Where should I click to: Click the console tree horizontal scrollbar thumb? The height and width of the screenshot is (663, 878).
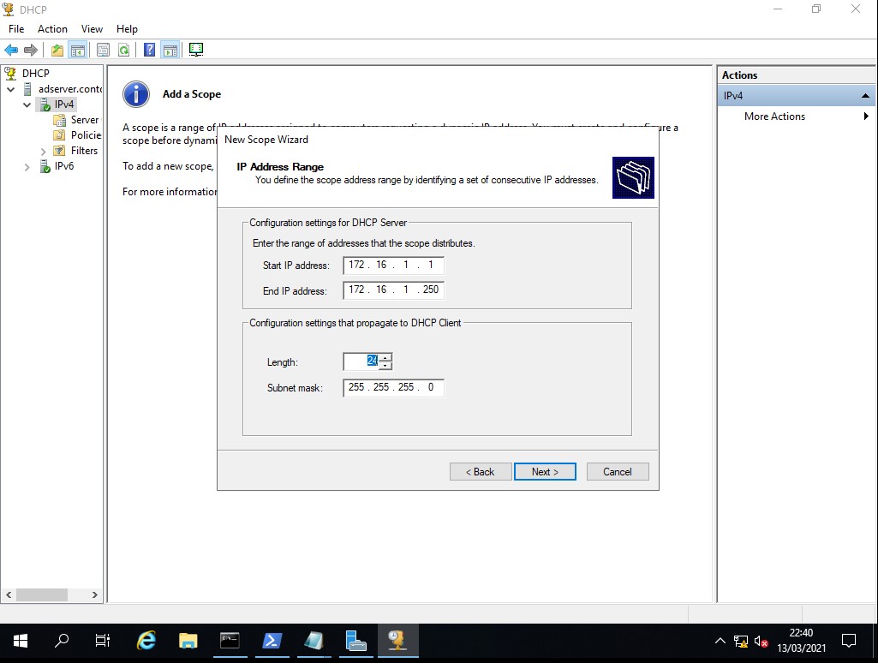(41, 594)
